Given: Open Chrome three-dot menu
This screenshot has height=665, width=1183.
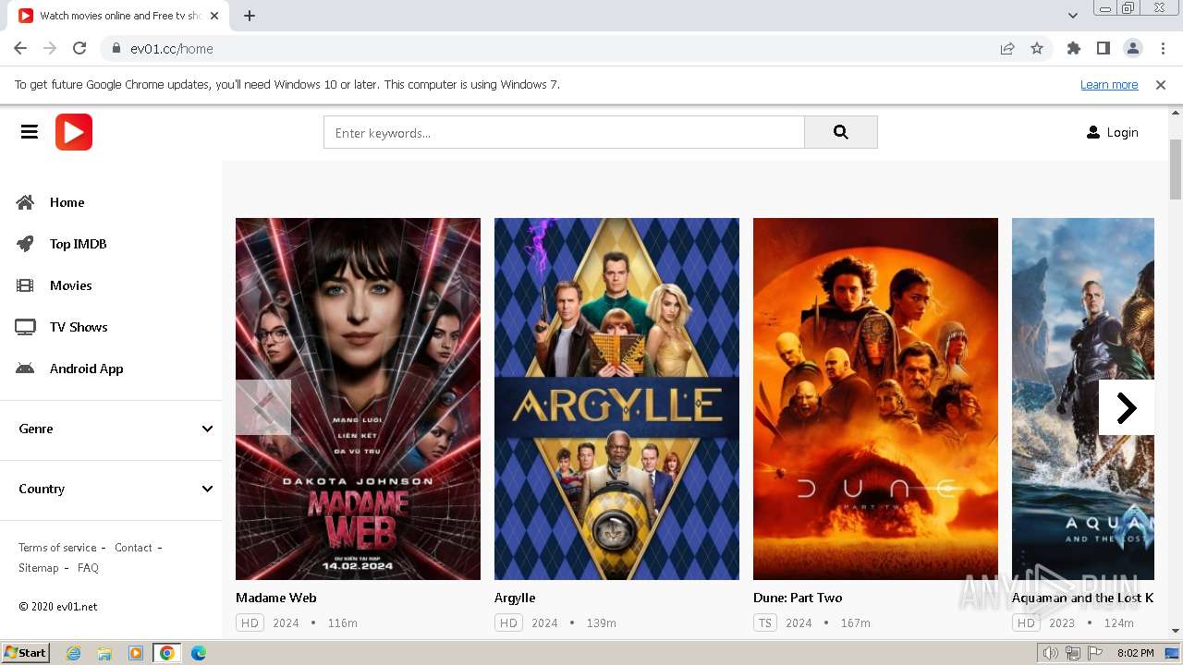Looking at the screenshot, I should coord(1163,48).
